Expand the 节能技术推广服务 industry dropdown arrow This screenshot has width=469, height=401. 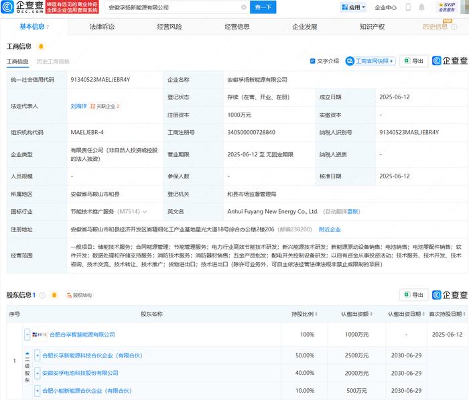point(145,212)
